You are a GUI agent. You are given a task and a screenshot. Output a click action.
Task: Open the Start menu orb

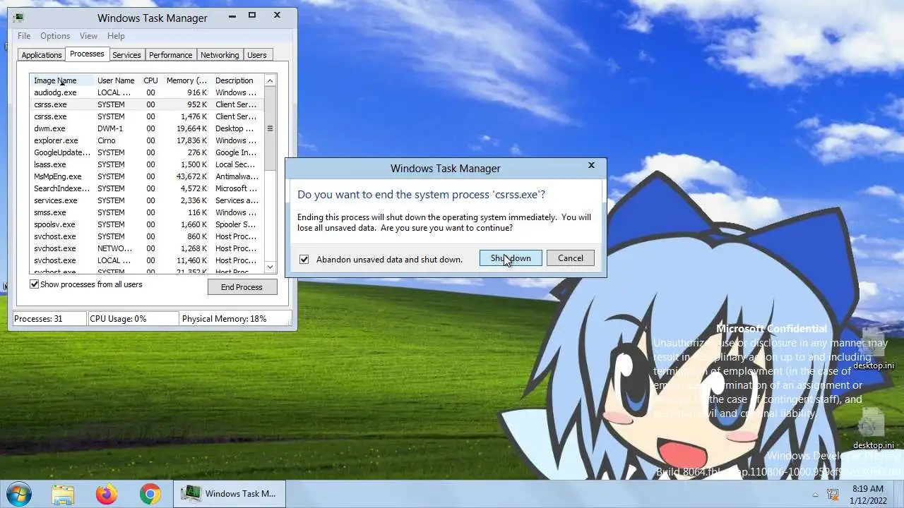click(x=19, y=493)
